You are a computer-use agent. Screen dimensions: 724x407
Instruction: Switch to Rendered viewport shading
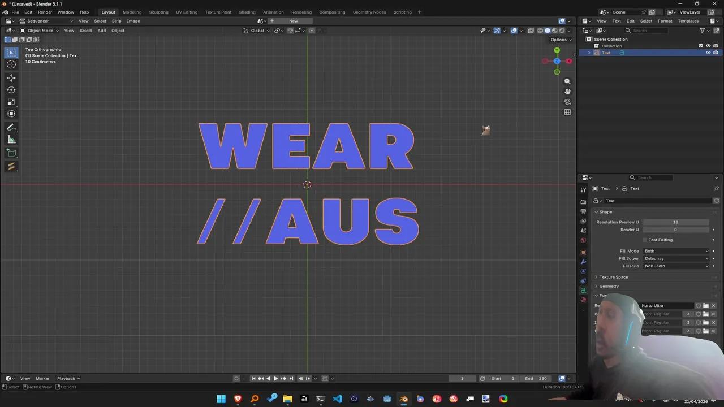click(x=562, y=31)
